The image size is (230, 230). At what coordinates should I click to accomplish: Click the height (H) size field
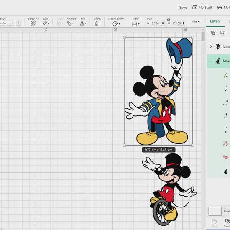pos(177,23)
